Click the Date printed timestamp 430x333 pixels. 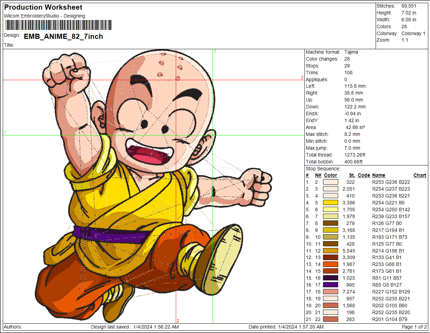tap(286, 327)
